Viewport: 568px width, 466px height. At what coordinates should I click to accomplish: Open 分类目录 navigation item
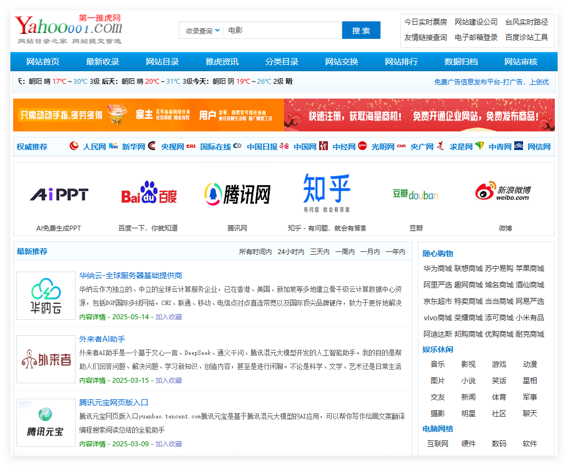282,62
